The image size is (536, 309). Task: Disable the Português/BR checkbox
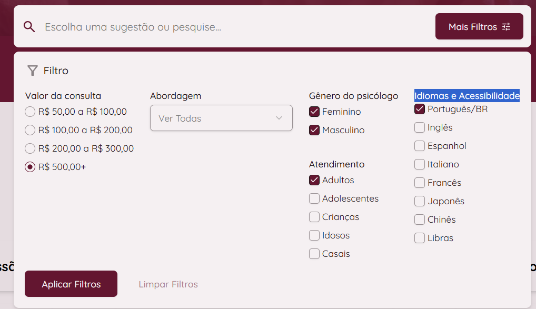pyautogui.click(x=420, y=109)
